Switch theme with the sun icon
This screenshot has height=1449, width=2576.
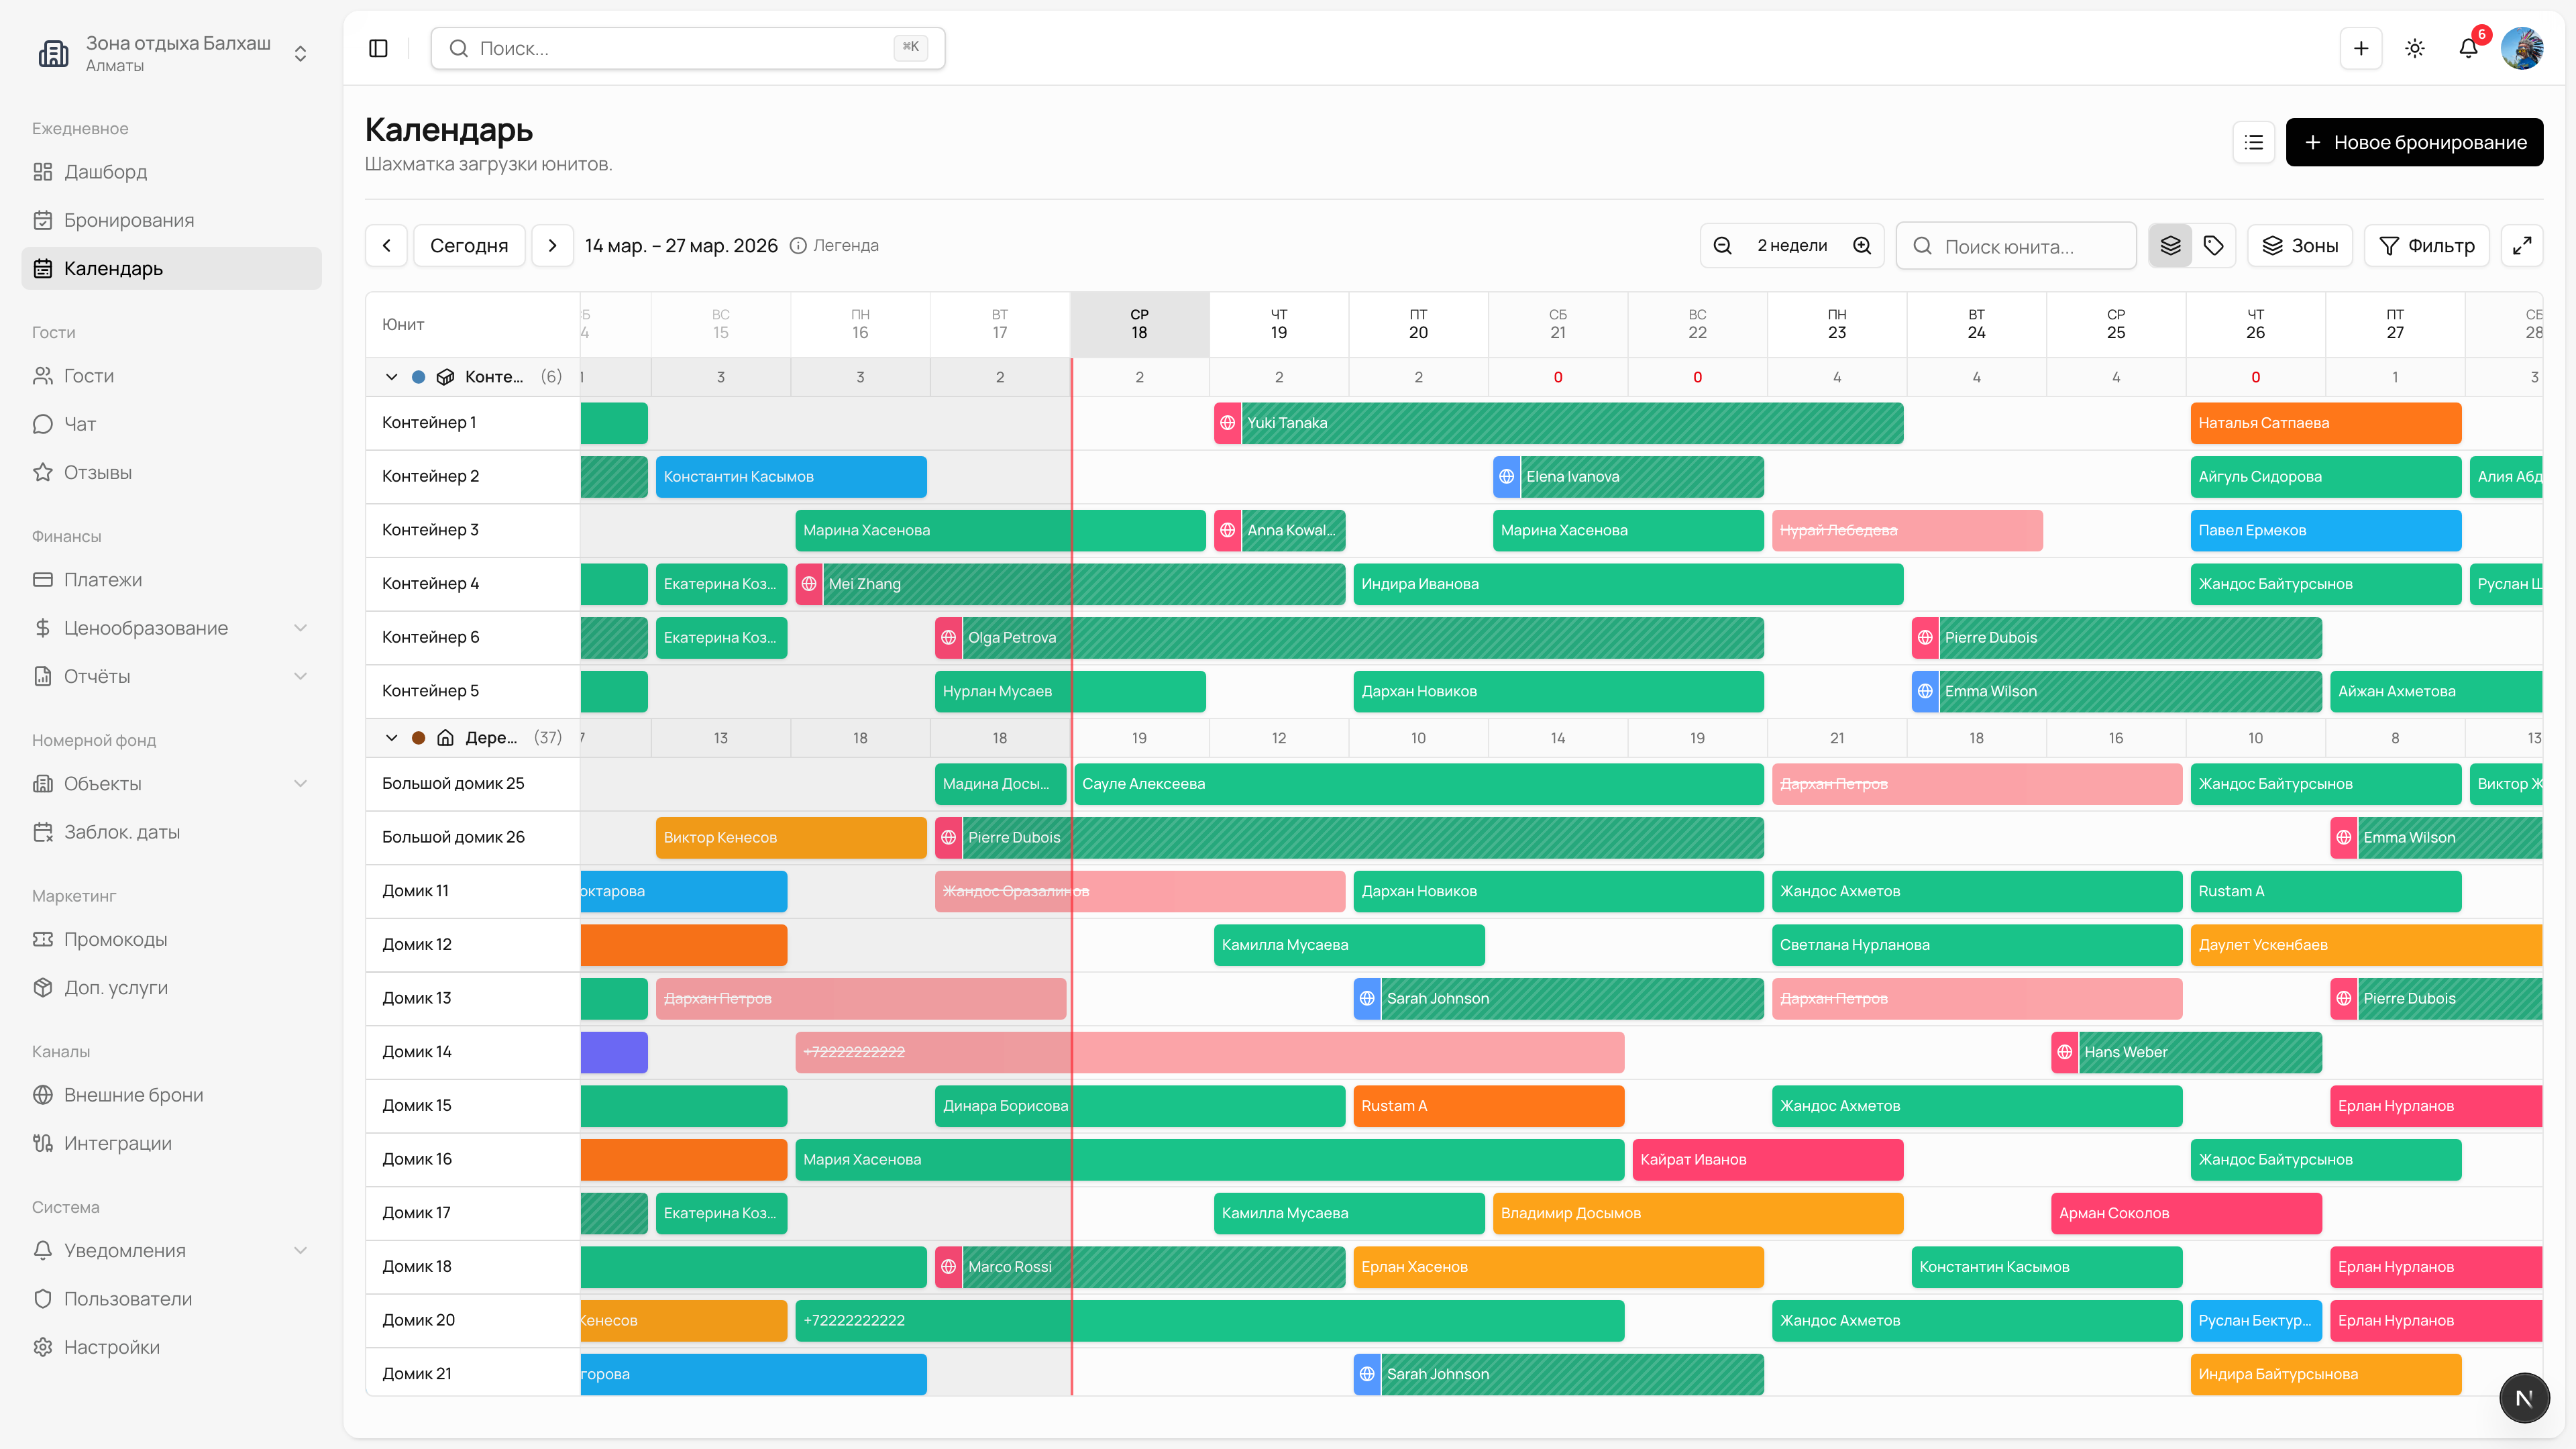tap(2414, 48)
